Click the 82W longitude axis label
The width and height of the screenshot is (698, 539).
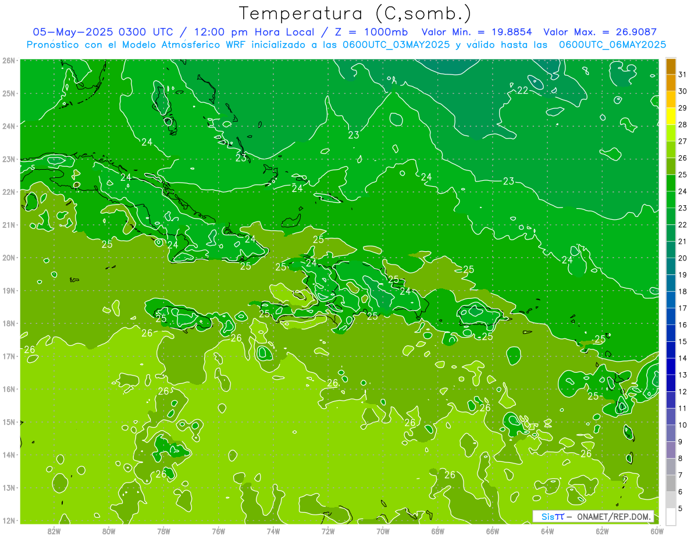(x=54, y=531)
